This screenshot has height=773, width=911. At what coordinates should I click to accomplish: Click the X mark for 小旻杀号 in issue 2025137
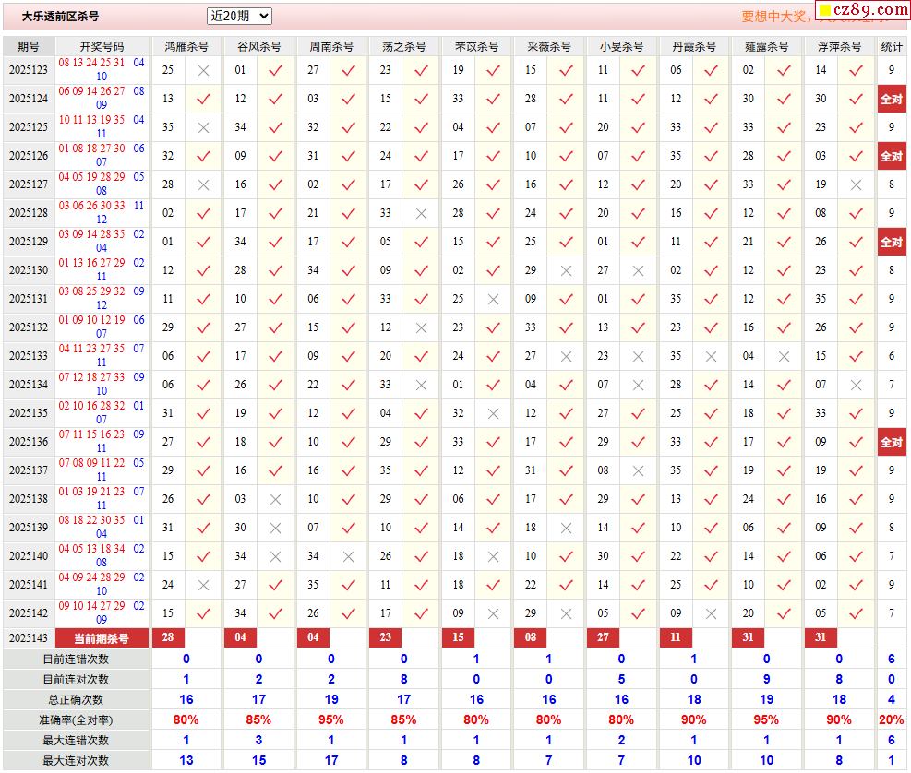[638, 470]
